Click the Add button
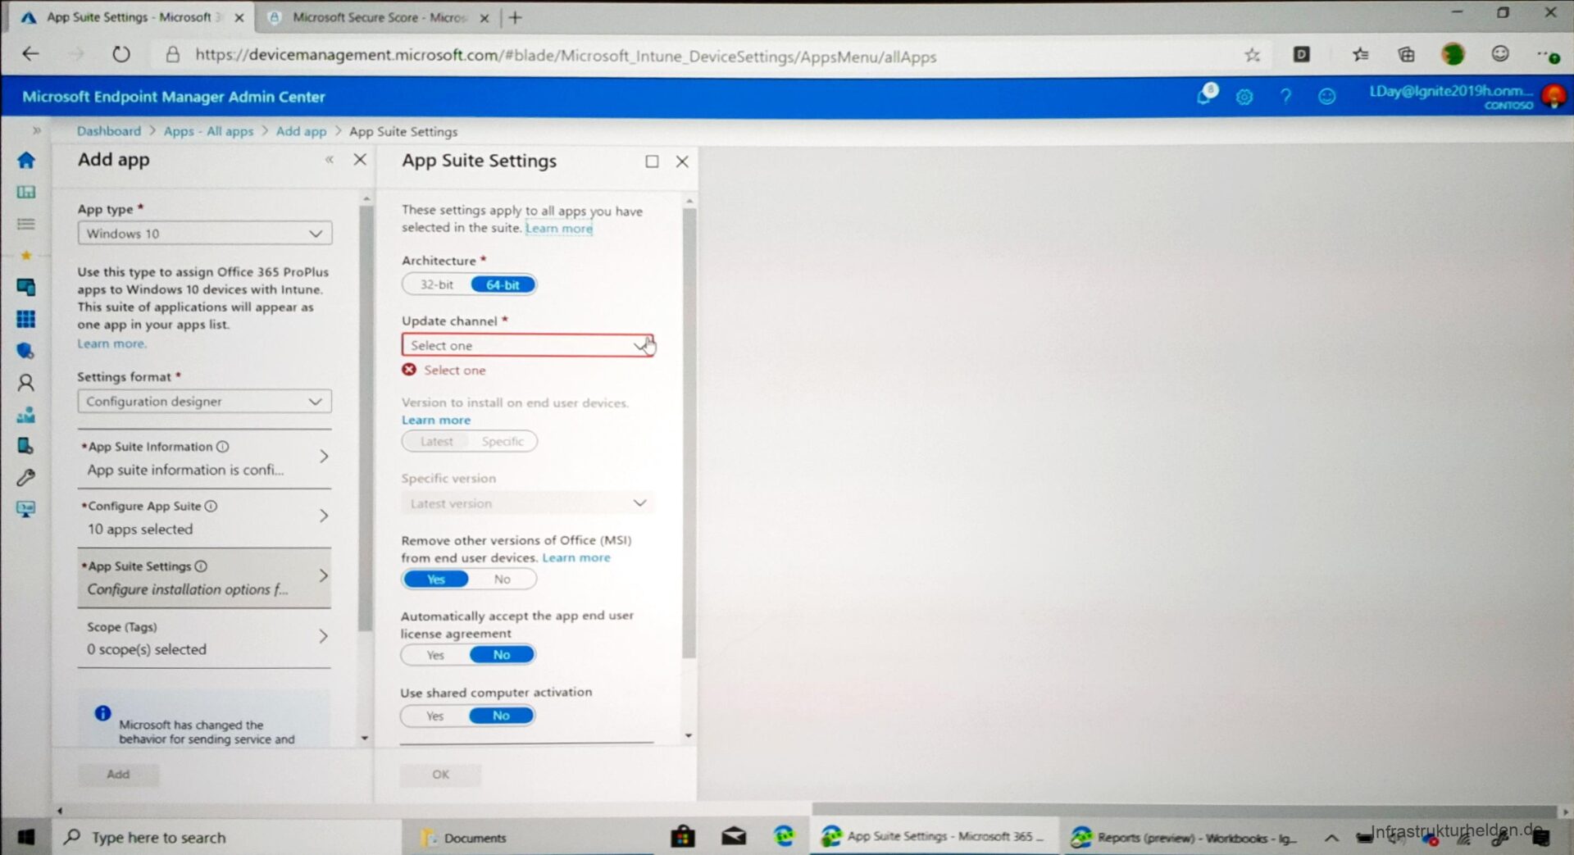1574x855 pixels. tap(118, 775)
